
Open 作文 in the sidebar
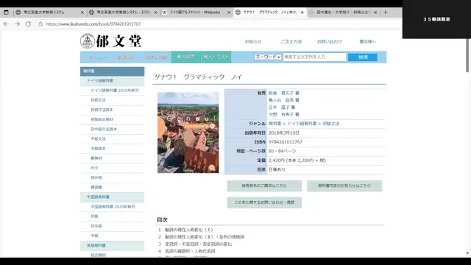[x=94, y=168]
